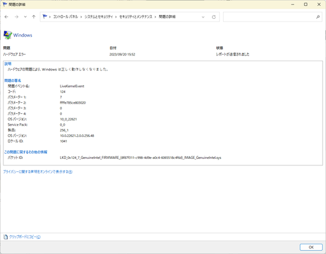This screenshot has height=254, width=326.
Task: Open the コントロール パネル breadcrumb
Action: [x=65, y=17]
